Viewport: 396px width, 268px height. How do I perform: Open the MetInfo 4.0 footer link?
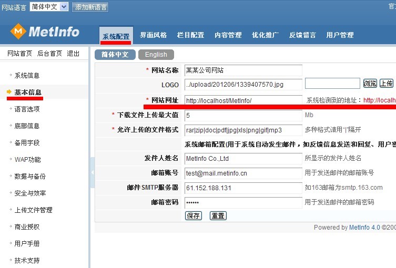[x=364, y=228]
